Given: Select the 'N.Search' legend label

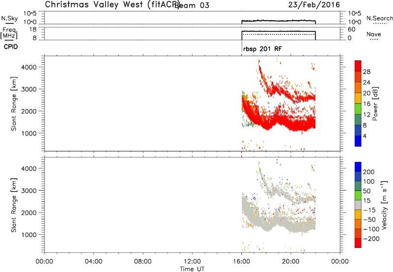Looking at the screenshot, I should 379,18.
